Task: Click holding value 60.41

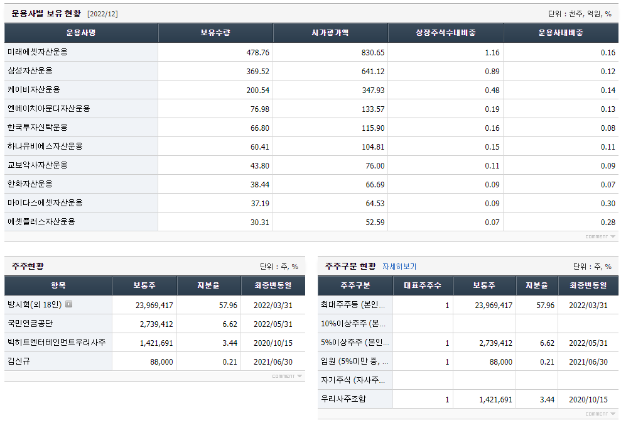Action: pyautogui.click(x=260, y=146)
